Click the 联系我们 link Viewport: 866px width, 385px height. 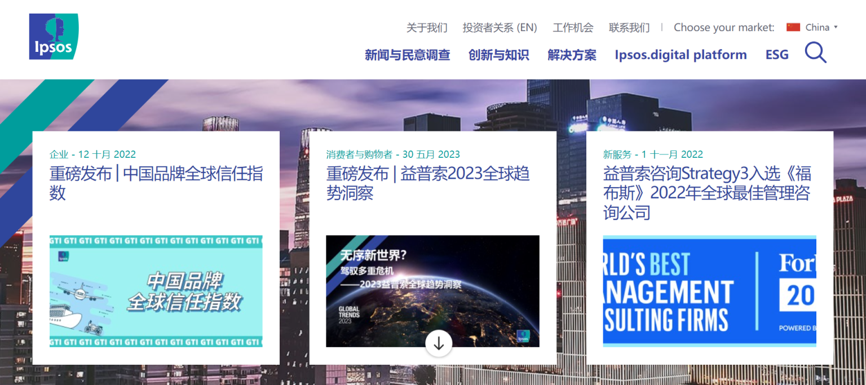(629, 27)
